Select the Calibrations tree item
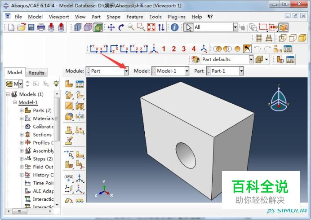Image resolution: width=311 pixels, height=220 pixels. point(43,127)
